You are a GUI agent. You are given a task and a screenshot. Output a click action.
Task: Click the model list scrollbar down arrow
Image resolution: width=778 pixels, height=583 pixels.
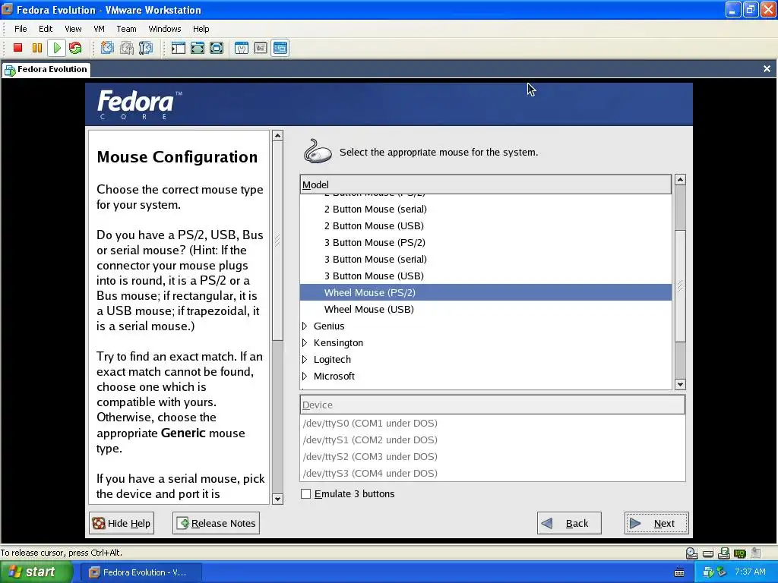click(680, 384)
